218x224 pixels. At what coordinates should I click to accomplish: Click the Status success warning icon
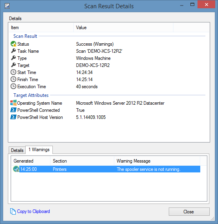13,44
